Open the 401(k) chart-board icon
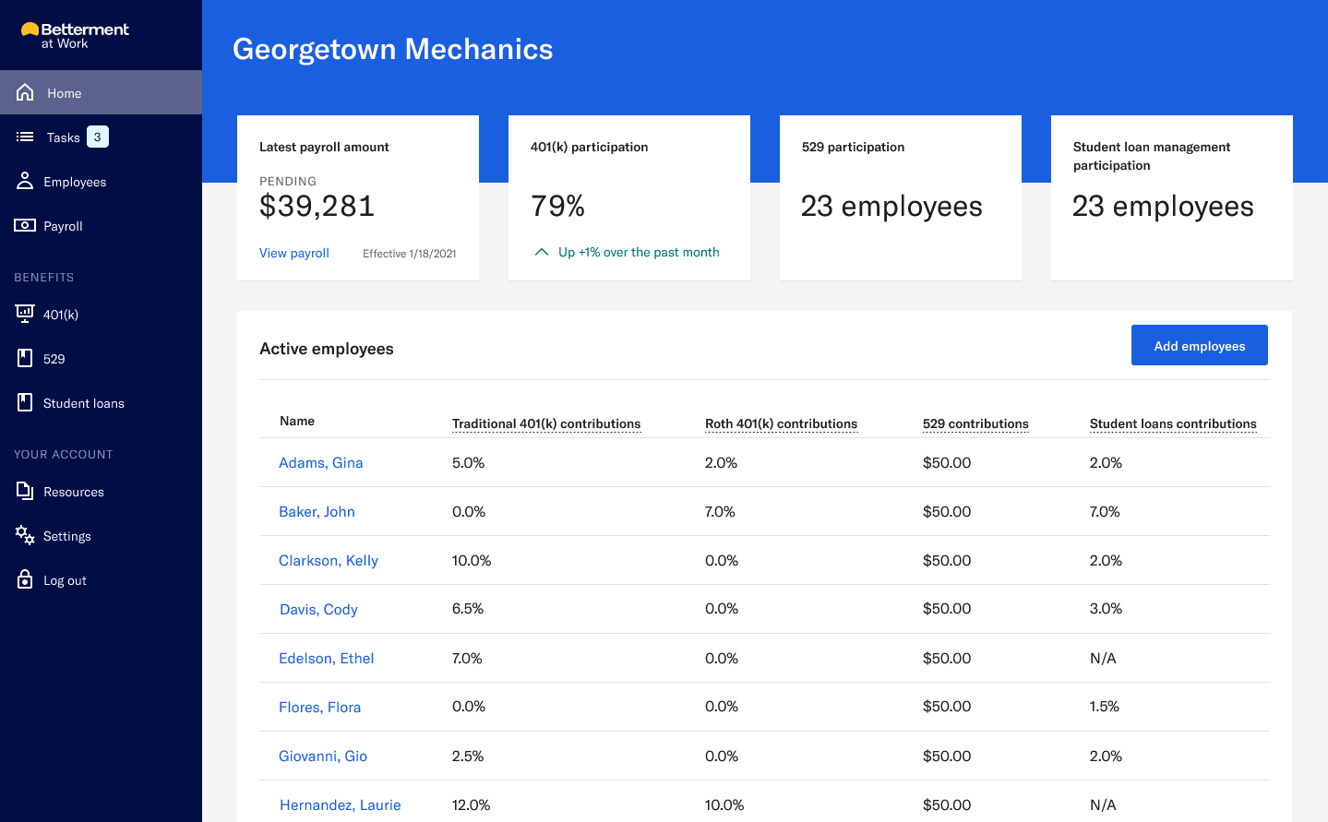This screenshot has width=1328, height=822. pyautogui.click(x=24, y=314)
